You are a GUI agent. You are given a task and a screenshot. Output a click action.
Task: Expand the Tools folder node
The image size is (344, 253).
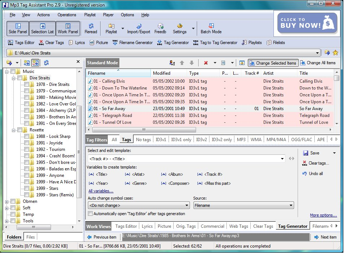pos(7,221)
